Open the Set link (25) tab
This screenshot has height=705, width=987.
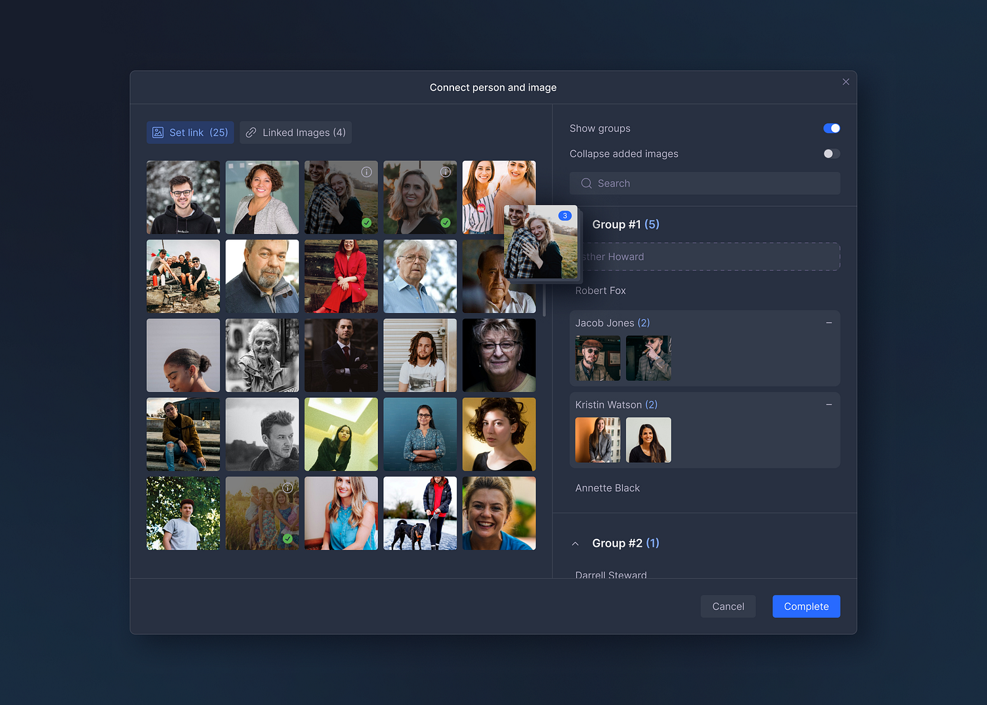[190, 133]
